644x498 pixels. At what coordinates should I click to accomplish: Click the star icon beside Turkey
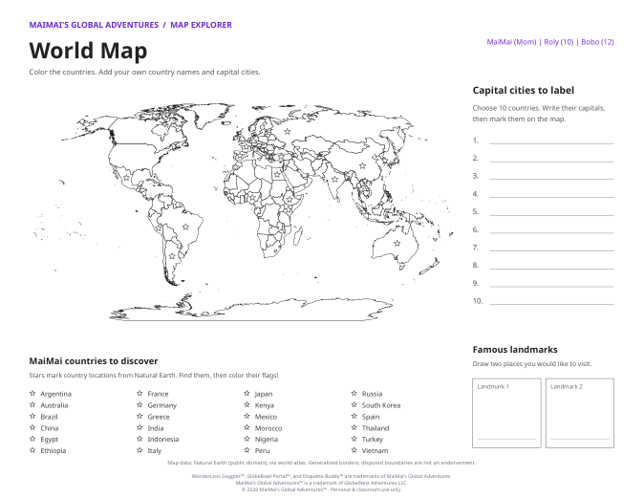point(354,439)
